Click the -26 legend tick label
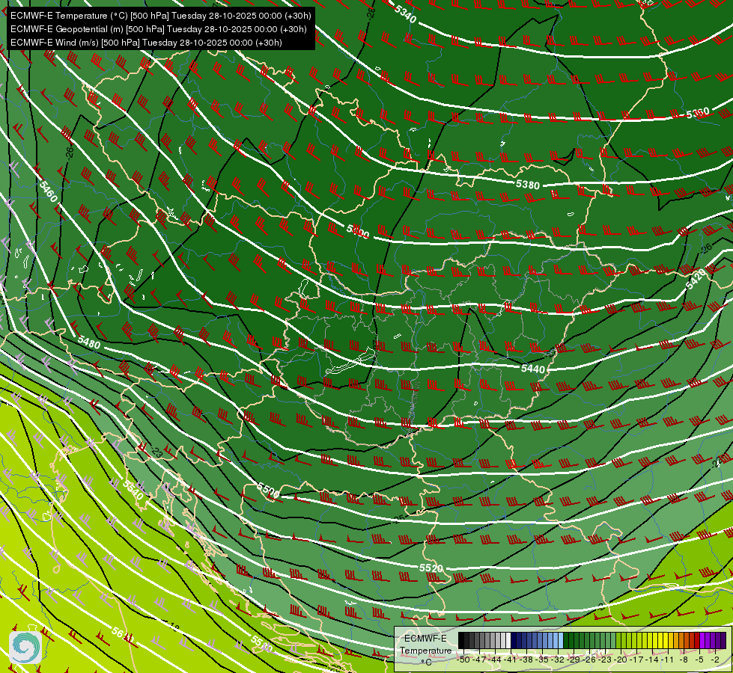 [589, 660]
